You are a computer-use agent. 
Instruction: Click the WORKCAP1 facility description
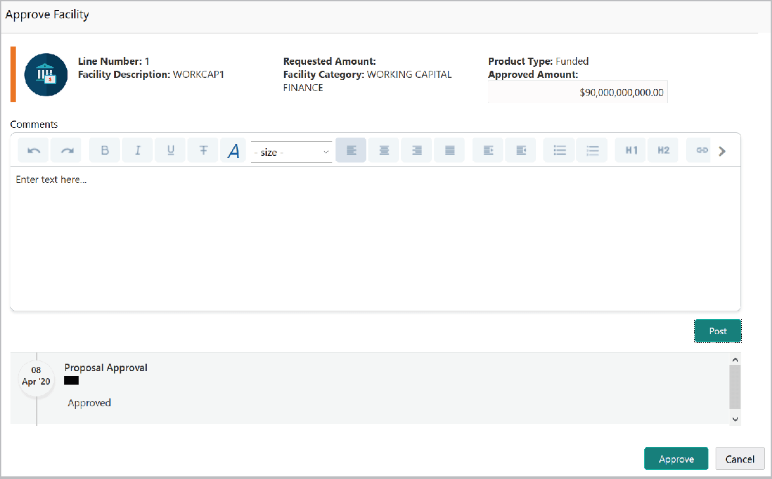(x=199, y=74)
